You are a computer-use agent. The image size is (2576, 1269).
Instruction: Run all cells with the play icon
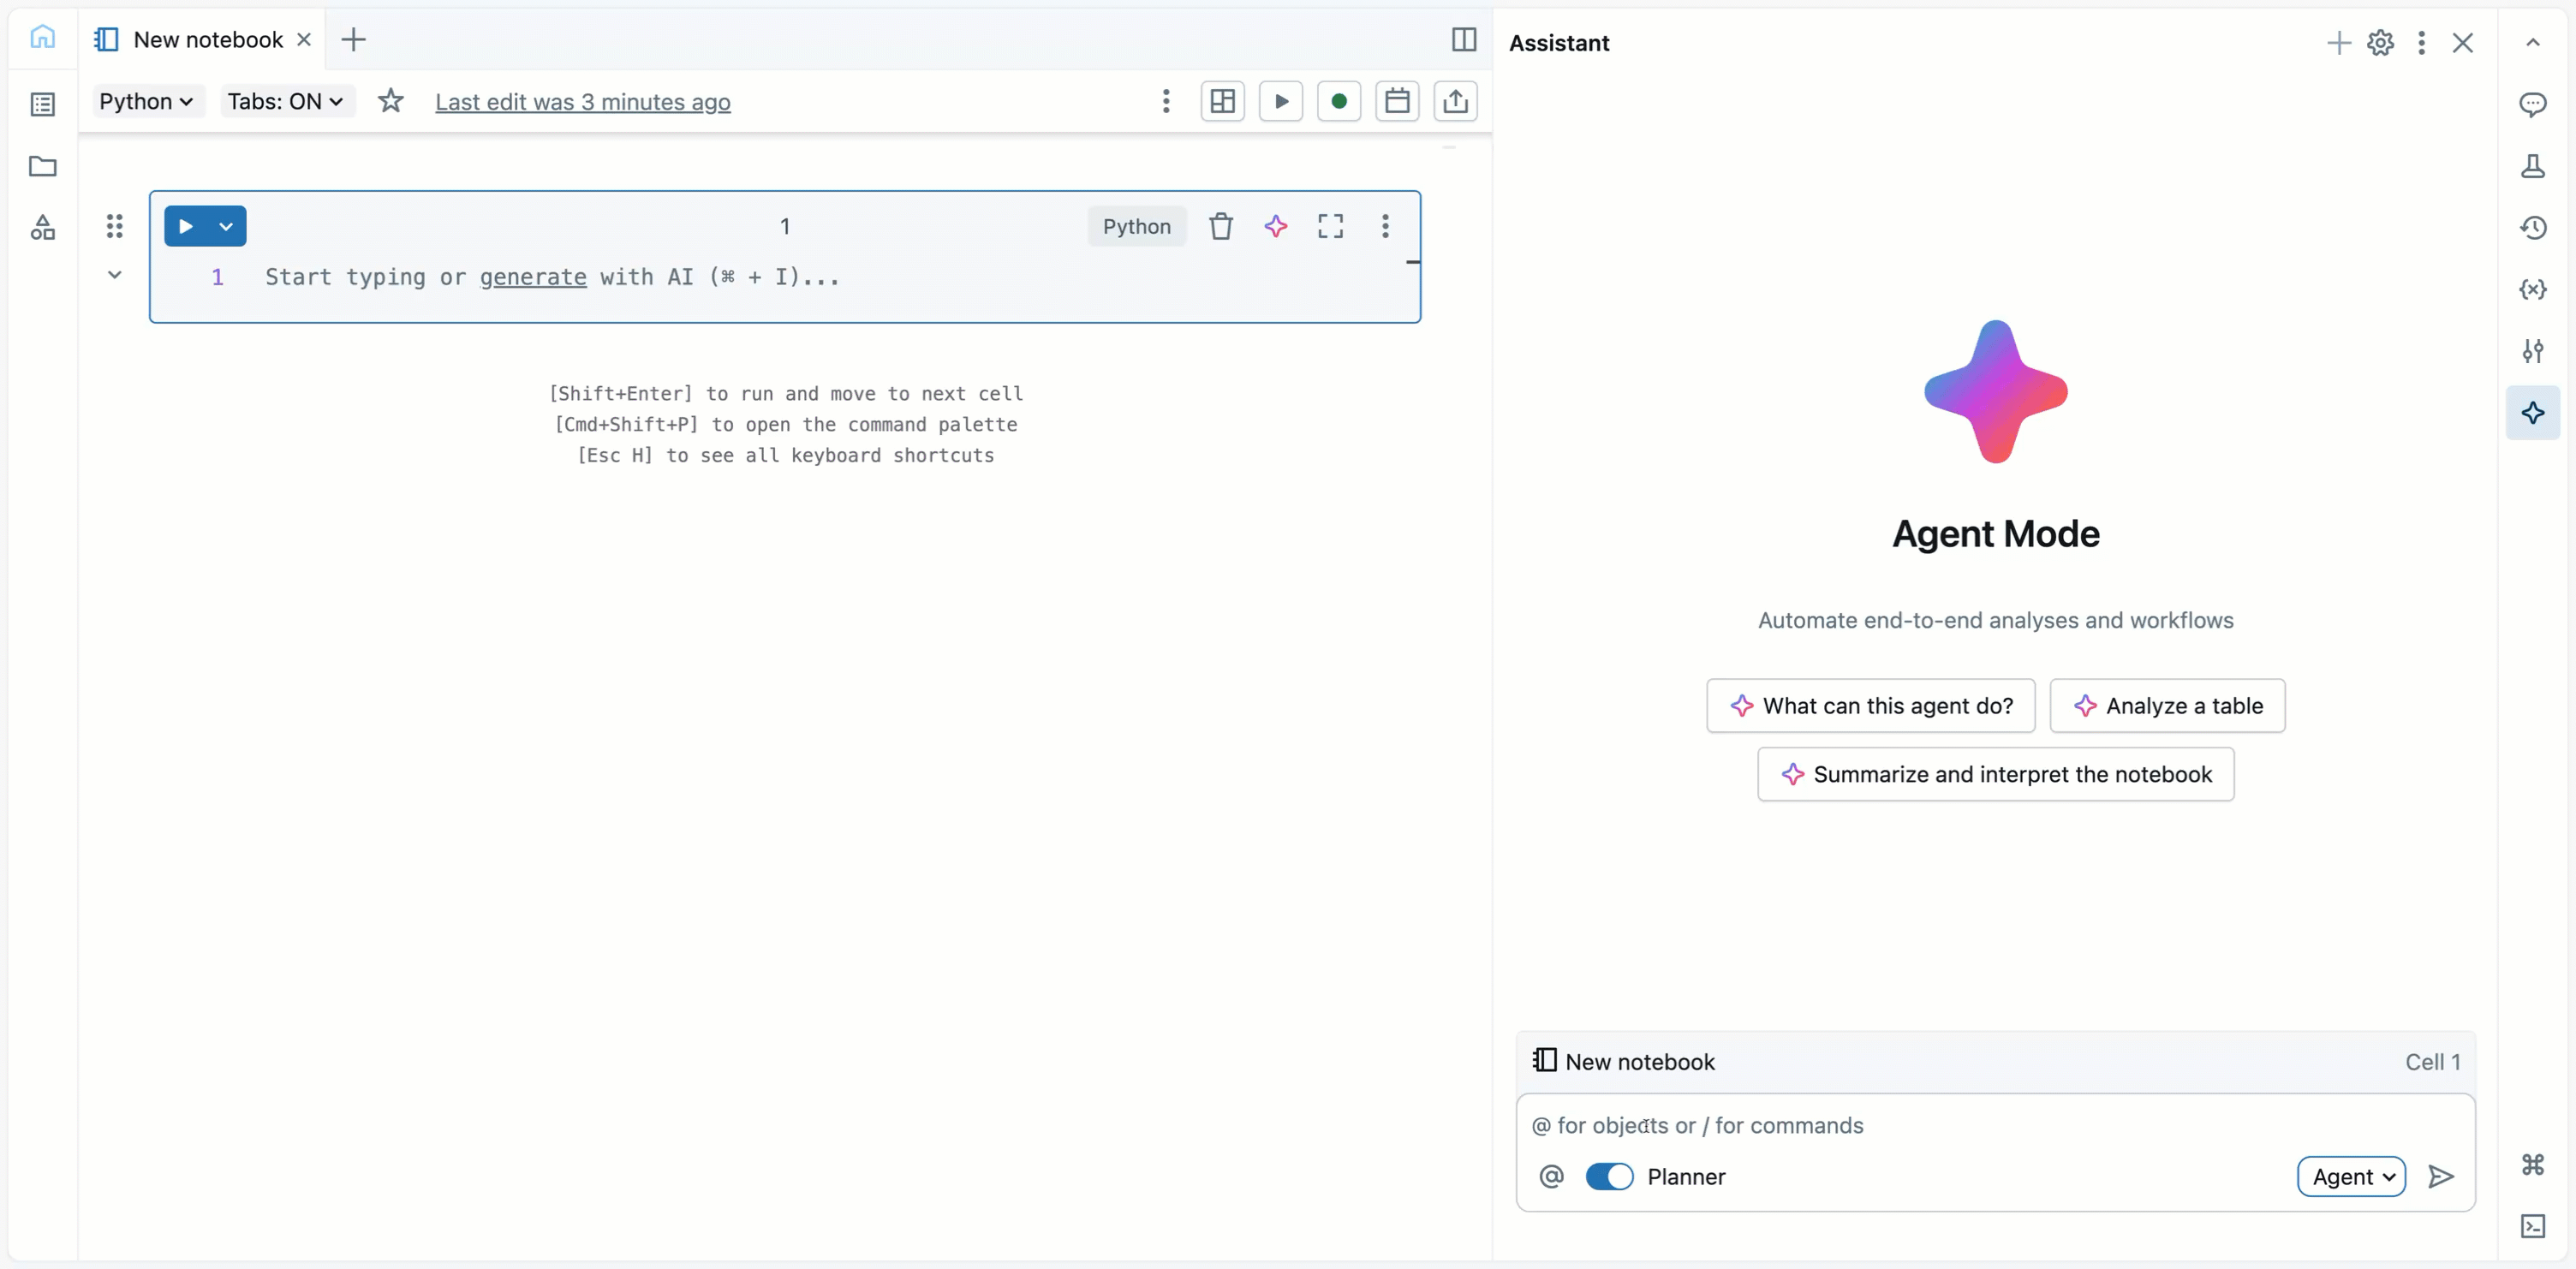click(1281, 101)
